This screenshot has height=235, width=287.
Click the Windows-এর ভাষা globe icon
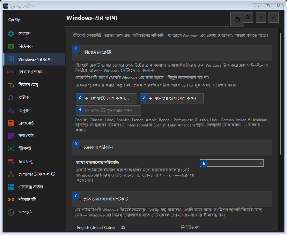(x=11, y=59)
